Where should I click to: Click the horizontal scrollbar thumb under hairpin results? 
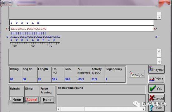73,109
